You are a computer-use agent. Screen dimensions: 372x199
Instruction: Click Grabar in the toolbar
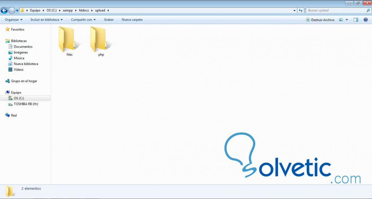[109, 20]
